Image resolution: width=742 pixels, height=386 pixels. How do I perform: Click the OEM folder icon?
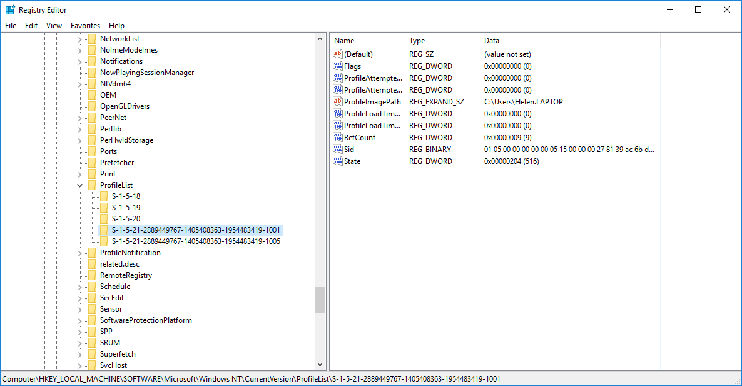(92, 95)
